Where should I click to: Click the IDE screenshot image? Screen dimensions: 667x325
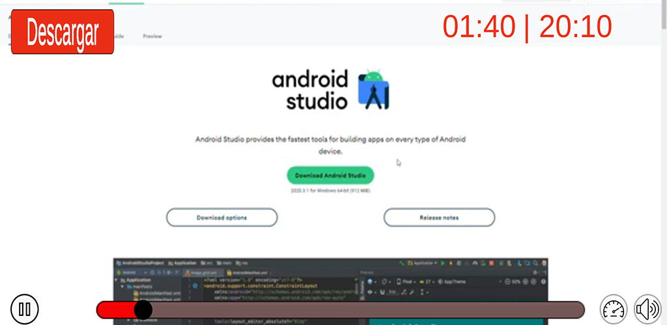[x=330, y=291]
